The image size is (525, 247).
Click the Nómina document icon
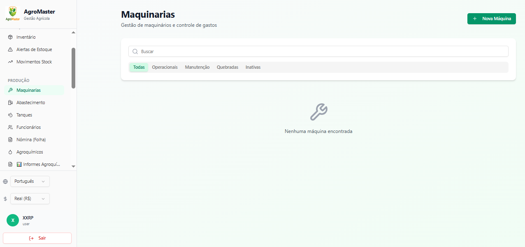10,140
